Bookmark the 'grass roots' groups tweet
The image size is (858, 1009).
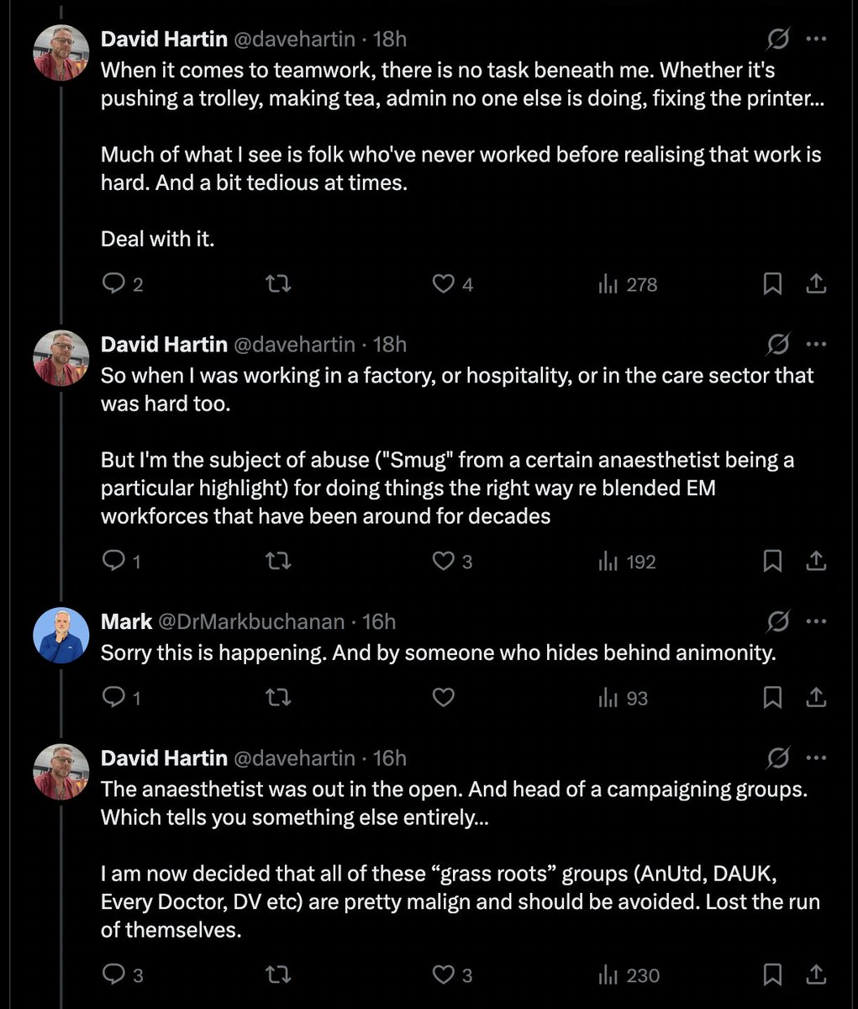click(x=772, y=975)
